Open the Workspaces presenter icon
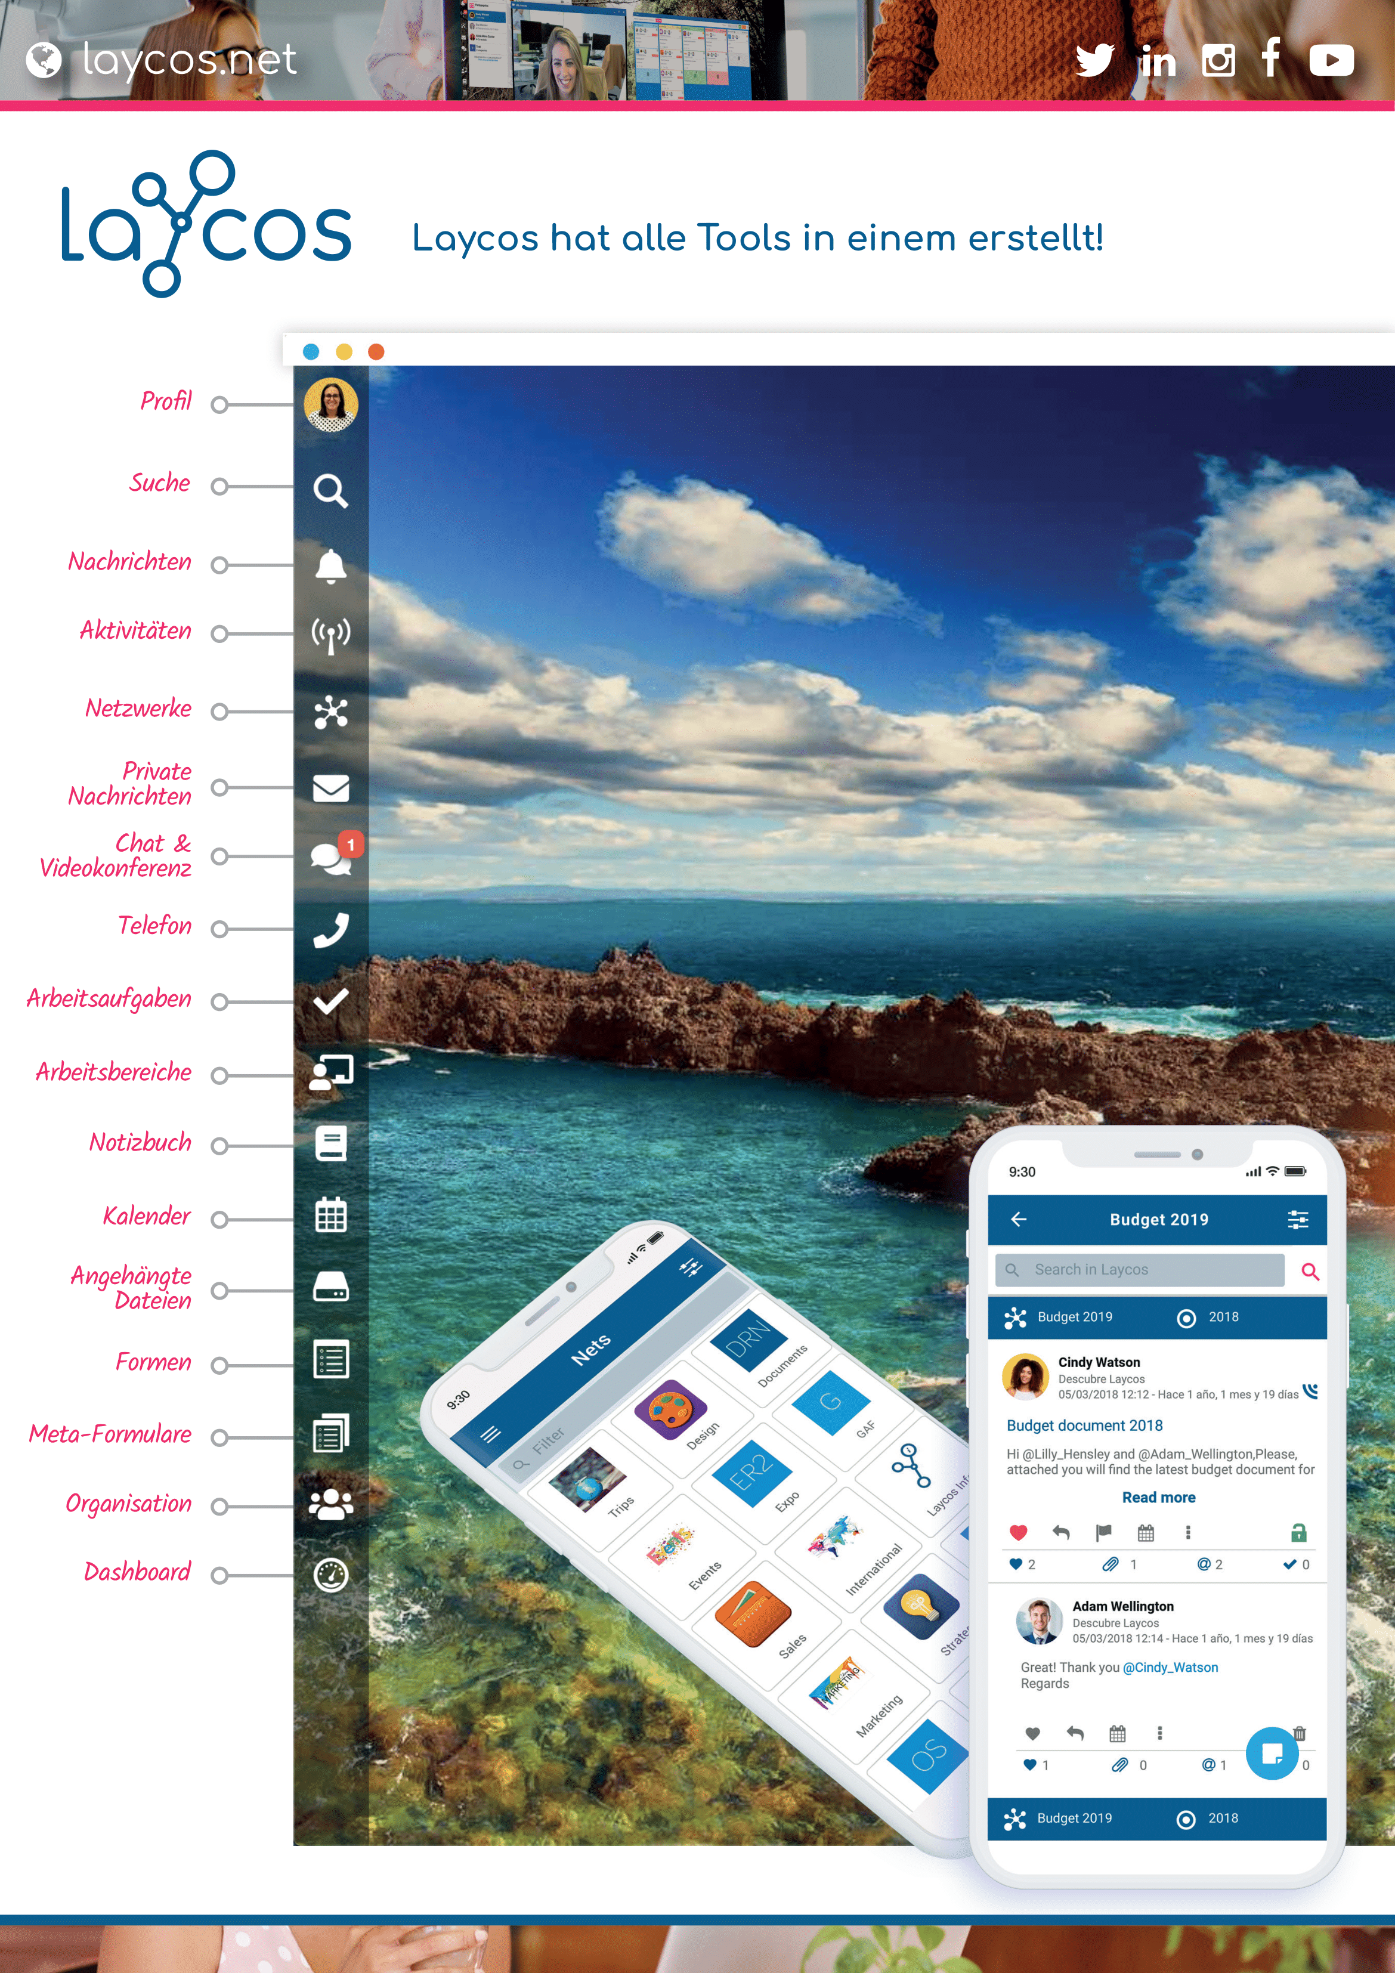The width and height of the screenshot is (1395, 1973). (x=331, y=1072)
